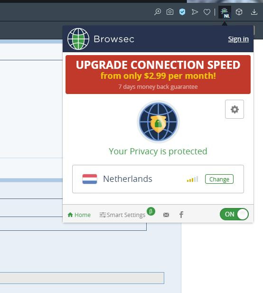Open Browsec settings gear
Screen dimensions: 263x293
point(235,109)
